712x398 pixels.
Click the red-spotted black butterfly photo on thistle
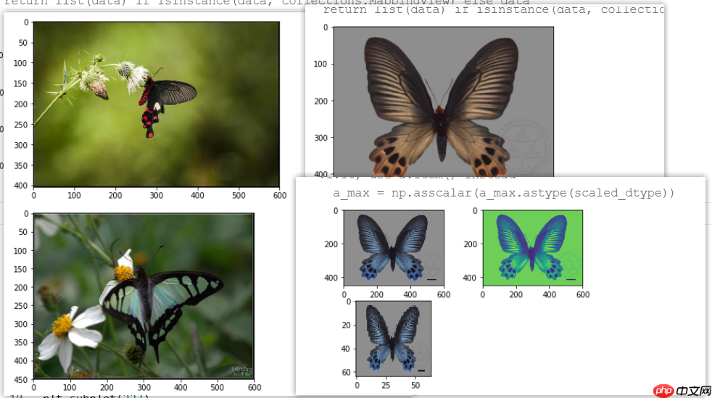coord(157,104)
